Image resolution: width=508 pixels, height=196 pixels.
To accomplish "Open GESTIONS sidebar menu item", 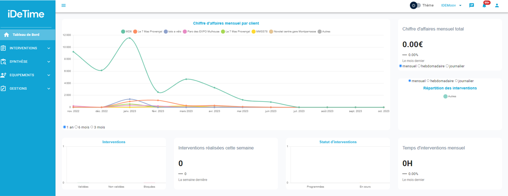I will (28, 88).
